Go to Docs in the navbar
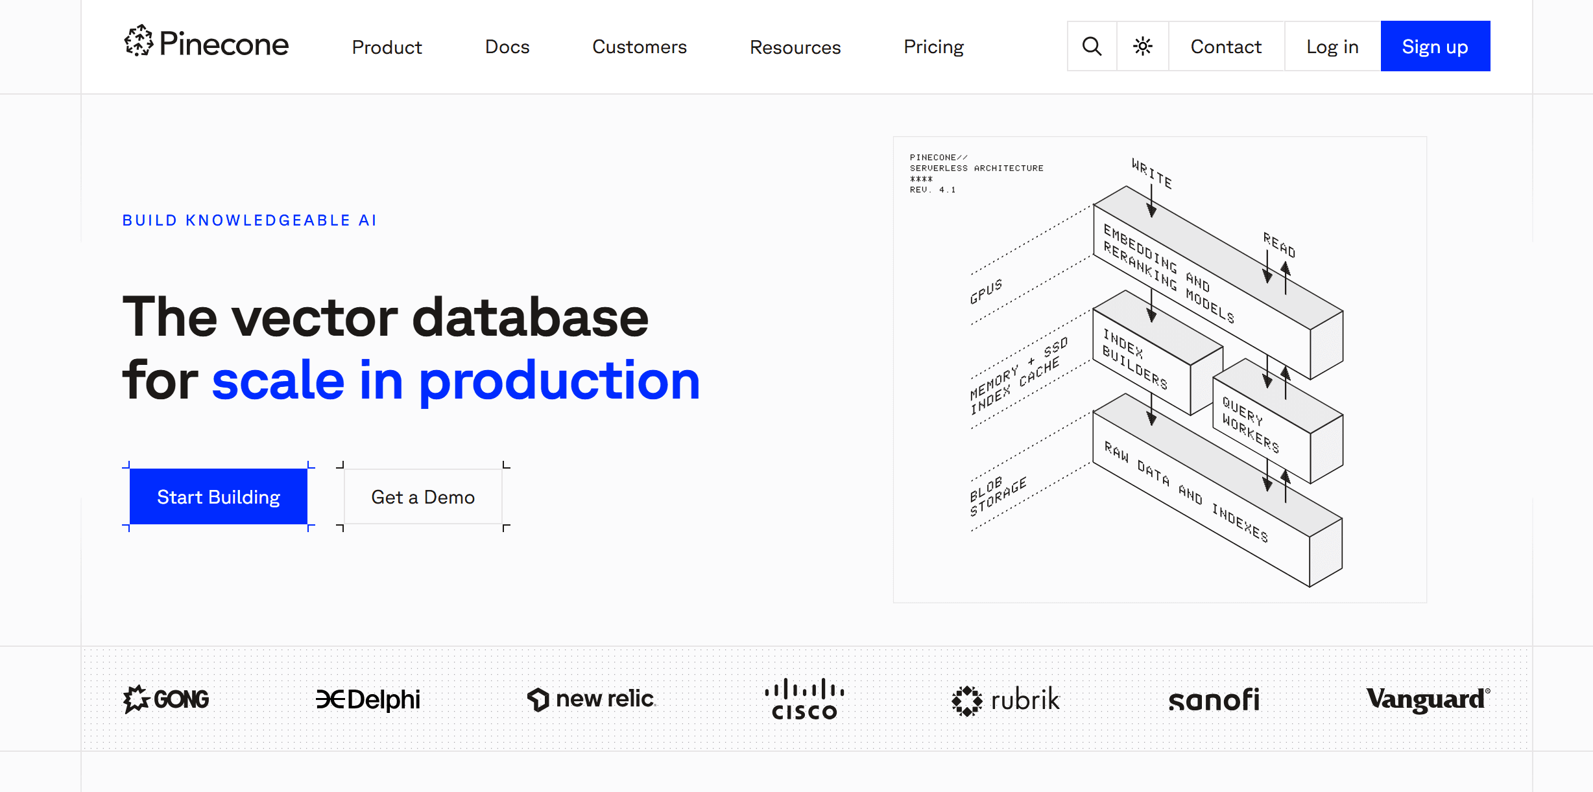Image resolution: width=1593 pixels, height=792 pixels. point(507,47)
